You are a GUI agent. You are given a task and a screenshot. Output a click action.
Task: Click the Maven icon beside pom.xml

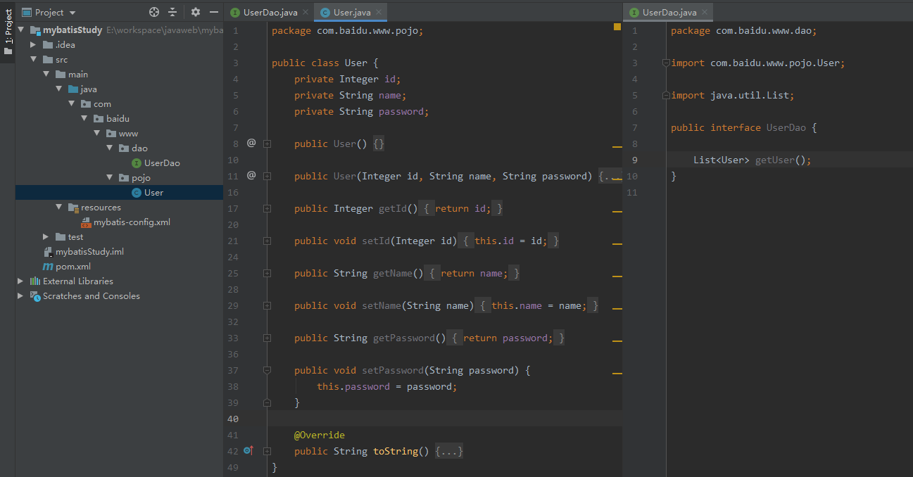[48, 267]
